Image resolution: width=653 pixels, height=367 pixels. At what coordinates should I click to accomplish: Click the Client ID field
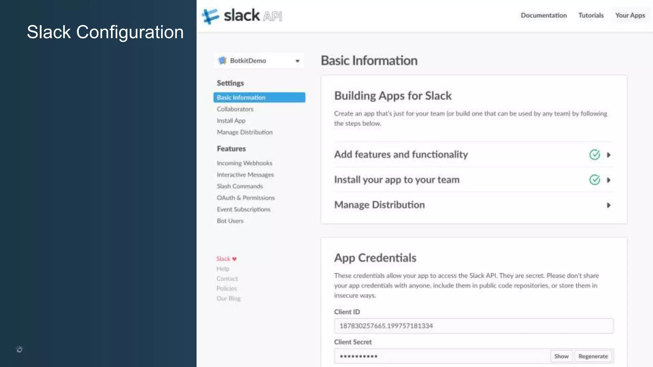tap(474, 326)
